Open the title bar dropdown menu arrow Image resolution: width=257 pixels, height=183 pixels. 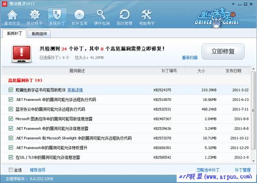tap(233, 4)
